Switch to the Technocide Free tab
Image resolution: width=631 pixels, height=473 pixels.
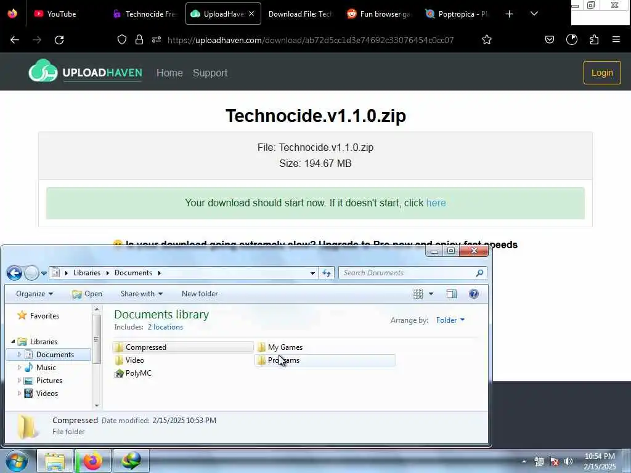tap(145, 14)
